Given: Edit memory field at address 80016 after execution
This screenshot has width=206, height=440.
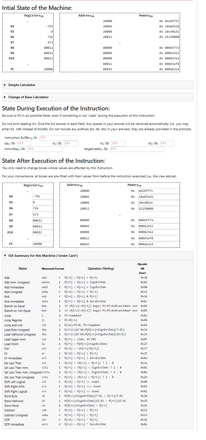Looking at the screenshot, I should [159, 244].
